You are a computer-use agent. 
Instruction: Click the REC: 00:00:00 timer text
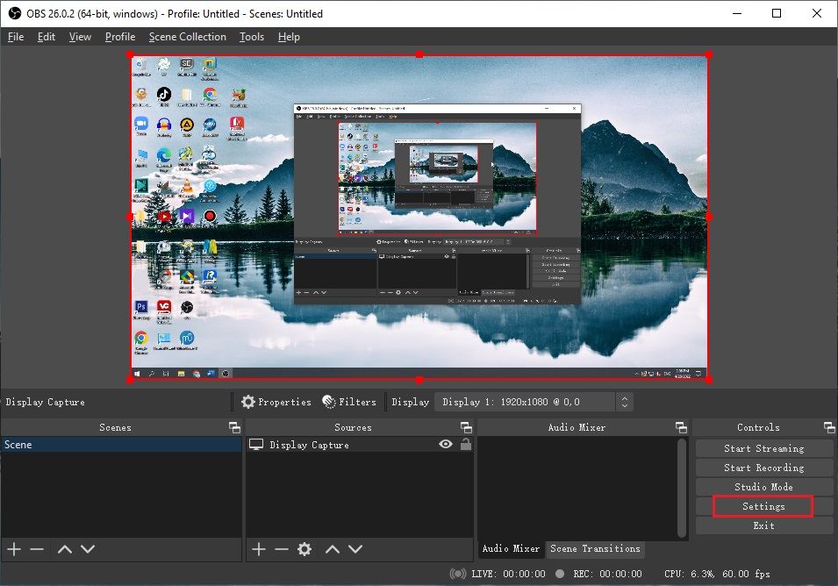pyautogui.click(x=607, y=574)
